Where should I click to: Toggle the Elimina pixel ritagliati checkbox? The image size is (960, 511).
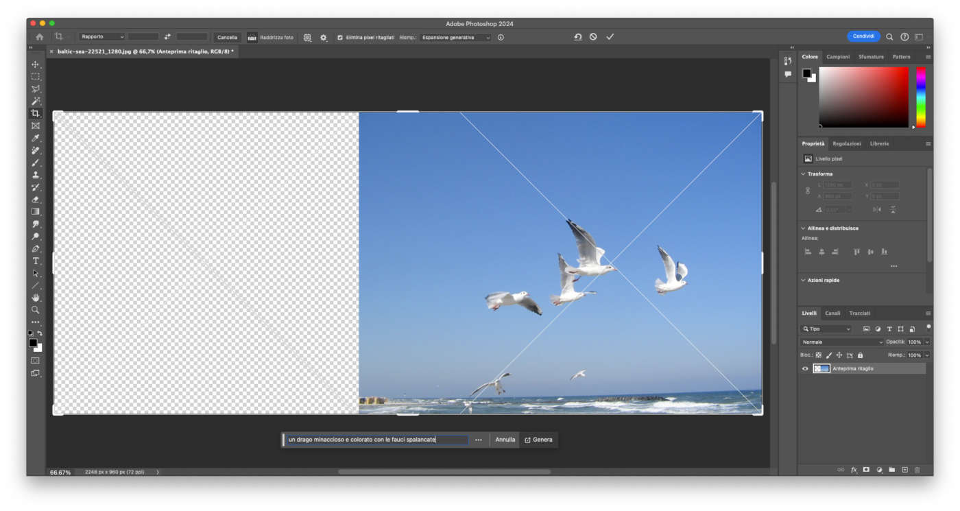coord(340,38)
